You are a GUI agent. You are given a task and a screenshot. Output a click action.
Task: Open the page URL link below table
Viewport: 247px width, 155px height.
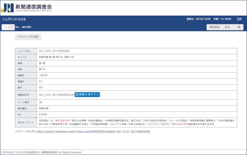[93, 132]
